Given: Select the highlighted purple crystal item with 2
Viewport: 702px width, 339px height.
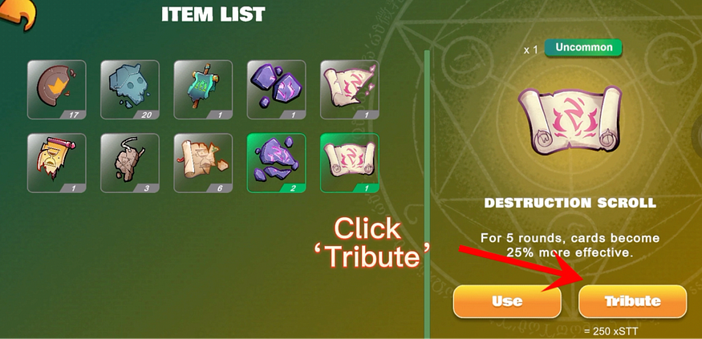Looking at the screenshot, I should [x=277, y=163].
